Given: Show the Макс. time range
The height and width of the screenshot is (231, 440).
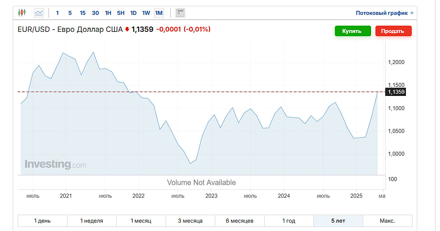Looking at the screenshot, I should click(387, 221).
